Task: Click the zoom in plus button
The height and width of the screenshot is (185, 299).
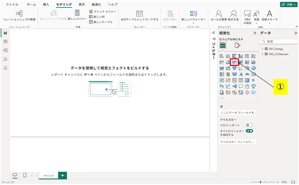Action: tap(278, 182)
